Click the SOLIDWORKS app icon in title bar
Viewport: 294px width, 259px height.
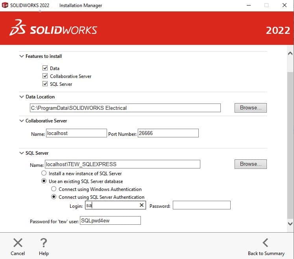click(x=5, y=5)
